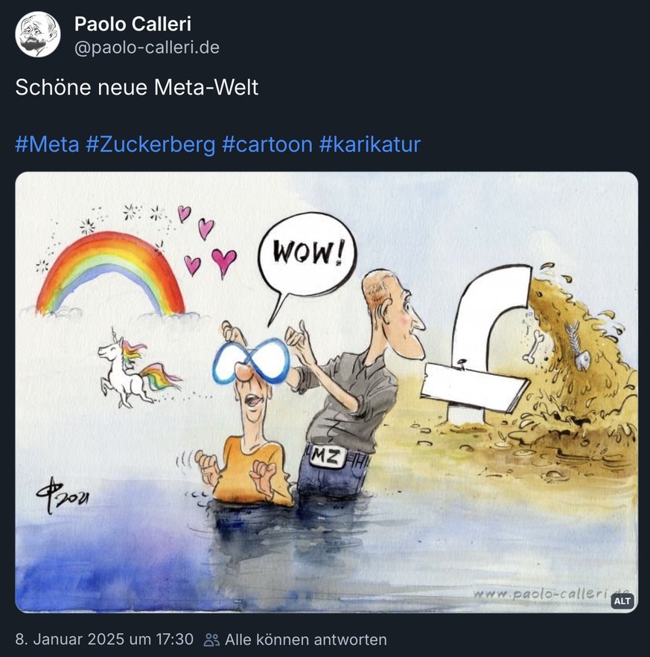Viewport: 650px width, 657px height.
Task: Open the cartoon image in full view
Action: 325,391
